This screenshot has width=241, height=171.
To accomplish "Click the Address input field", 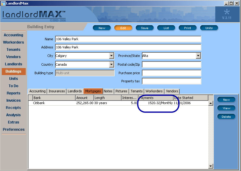I will pos(128,47).
